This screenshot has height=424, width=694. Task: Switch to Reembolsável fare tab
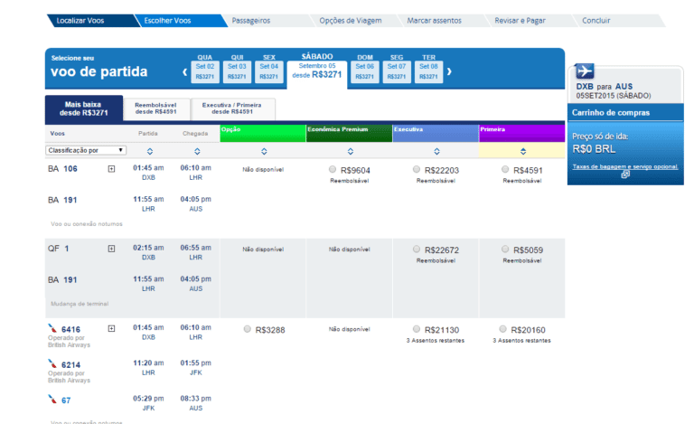click(155, 109)
